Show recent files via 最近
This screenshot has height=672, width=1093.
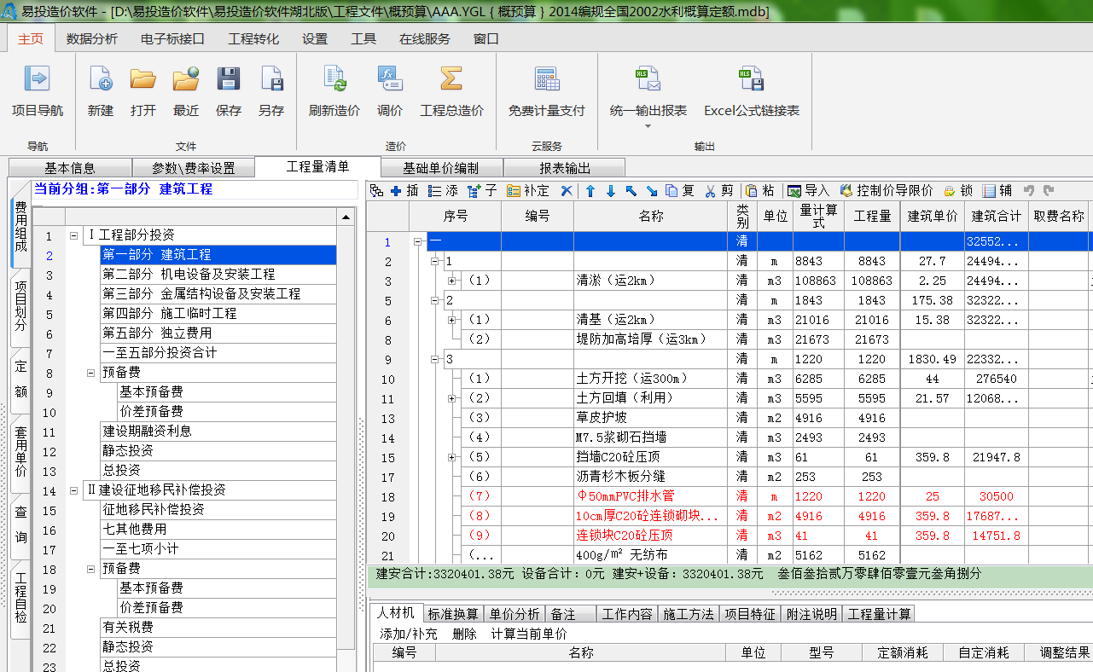pyautogui.click(x=186, y=91)
